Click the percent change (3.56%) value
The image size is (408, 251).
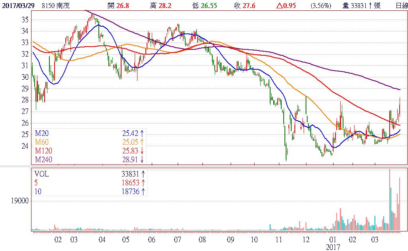[321, 5]
